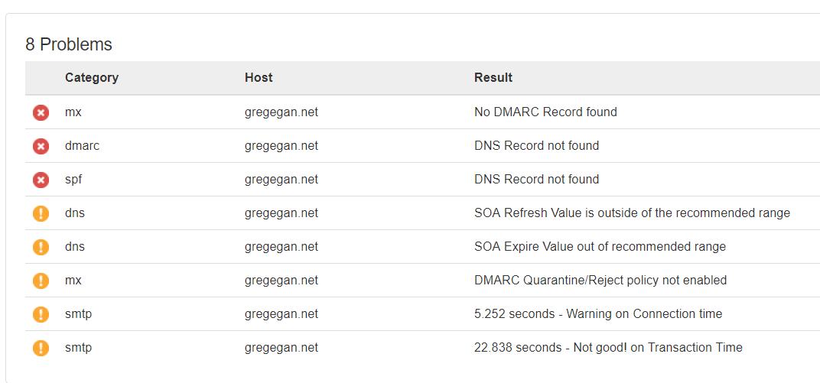Image resolution: width=820 pixels, height=383 pixels.
Task: Click the red error icon beside spf
Action: (x=41, y=180)
